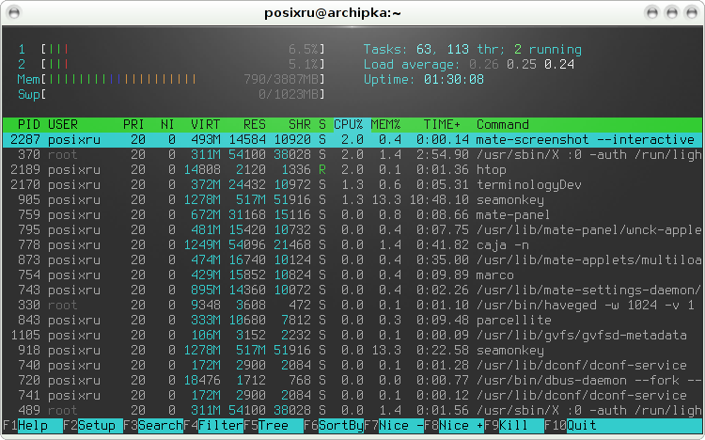Select the mate-applets multiload process row
This screenshot has height=440, width=705.
pos(352,260)
